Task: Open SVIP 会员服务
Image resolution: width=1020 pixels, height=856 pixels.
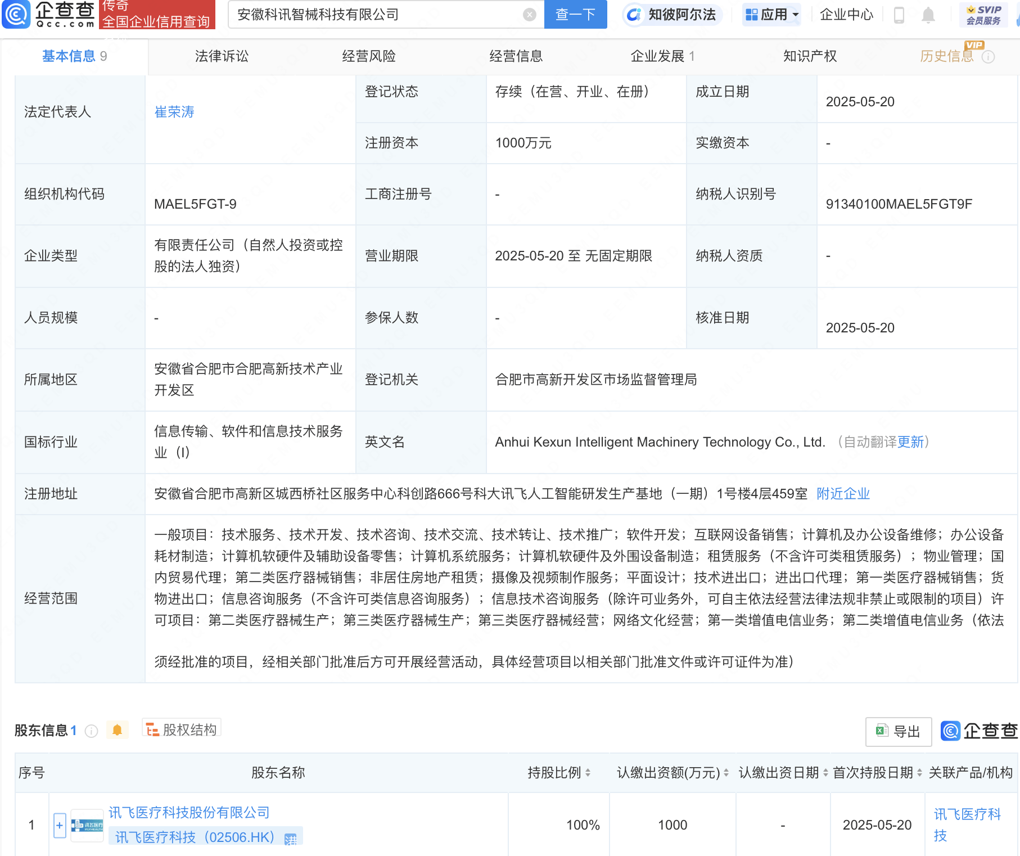Action: click(984, 15)
